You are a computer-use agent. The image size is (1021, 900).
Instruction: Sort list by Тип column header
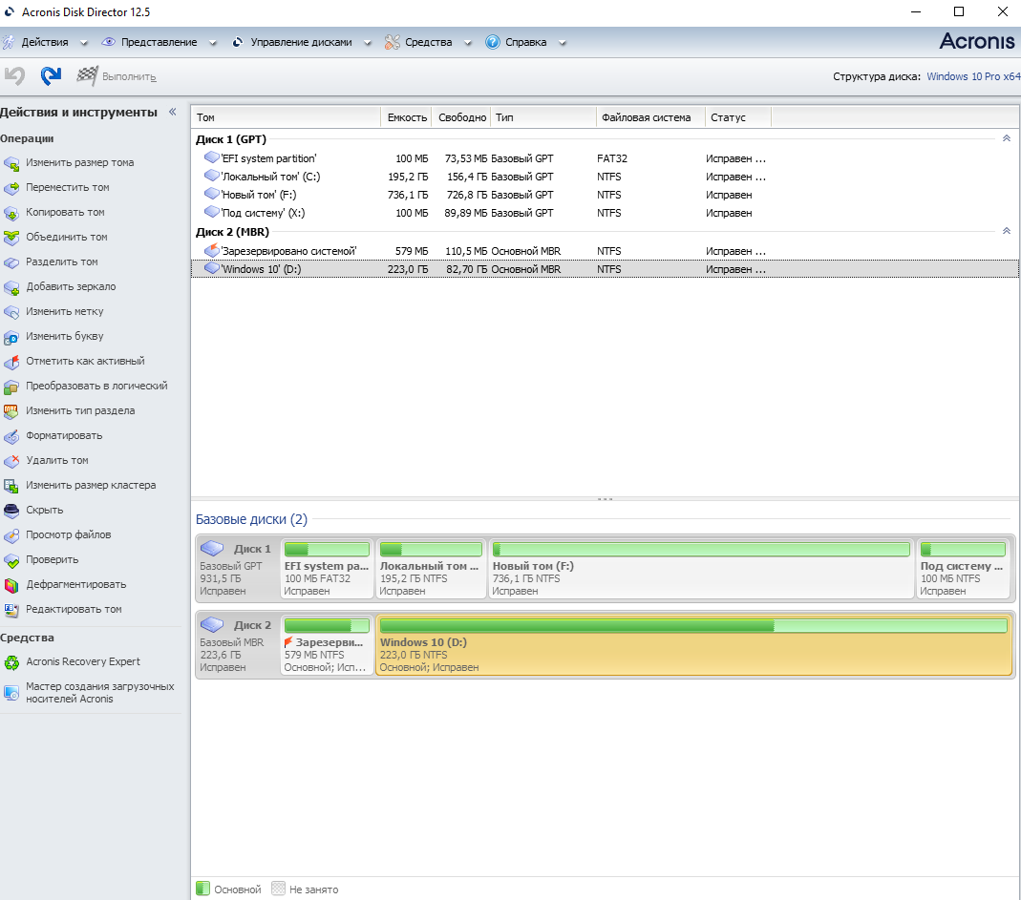(543, 117)
